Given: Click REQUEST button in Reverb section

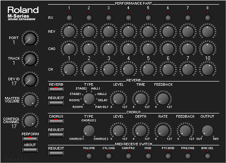Looking at the screenshot, I should point(56,103).
